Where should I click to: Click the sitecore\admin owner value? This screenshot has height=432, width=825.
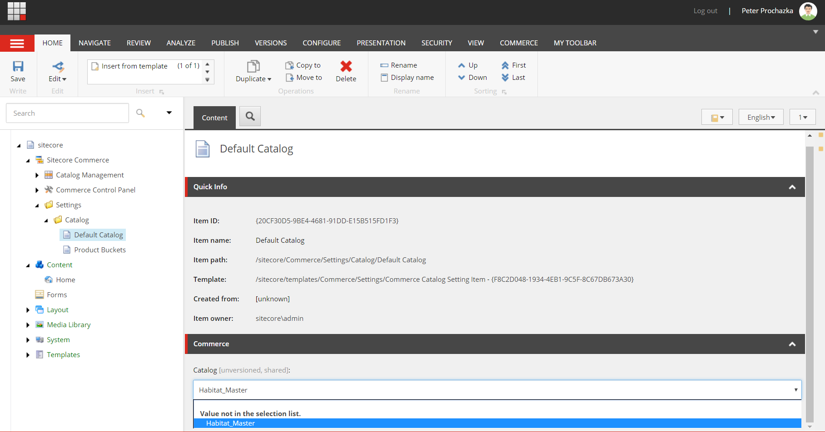tap(279, 319)
